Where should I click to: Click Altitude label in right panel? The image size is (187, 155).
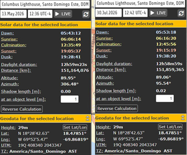[x=105, y=77]
